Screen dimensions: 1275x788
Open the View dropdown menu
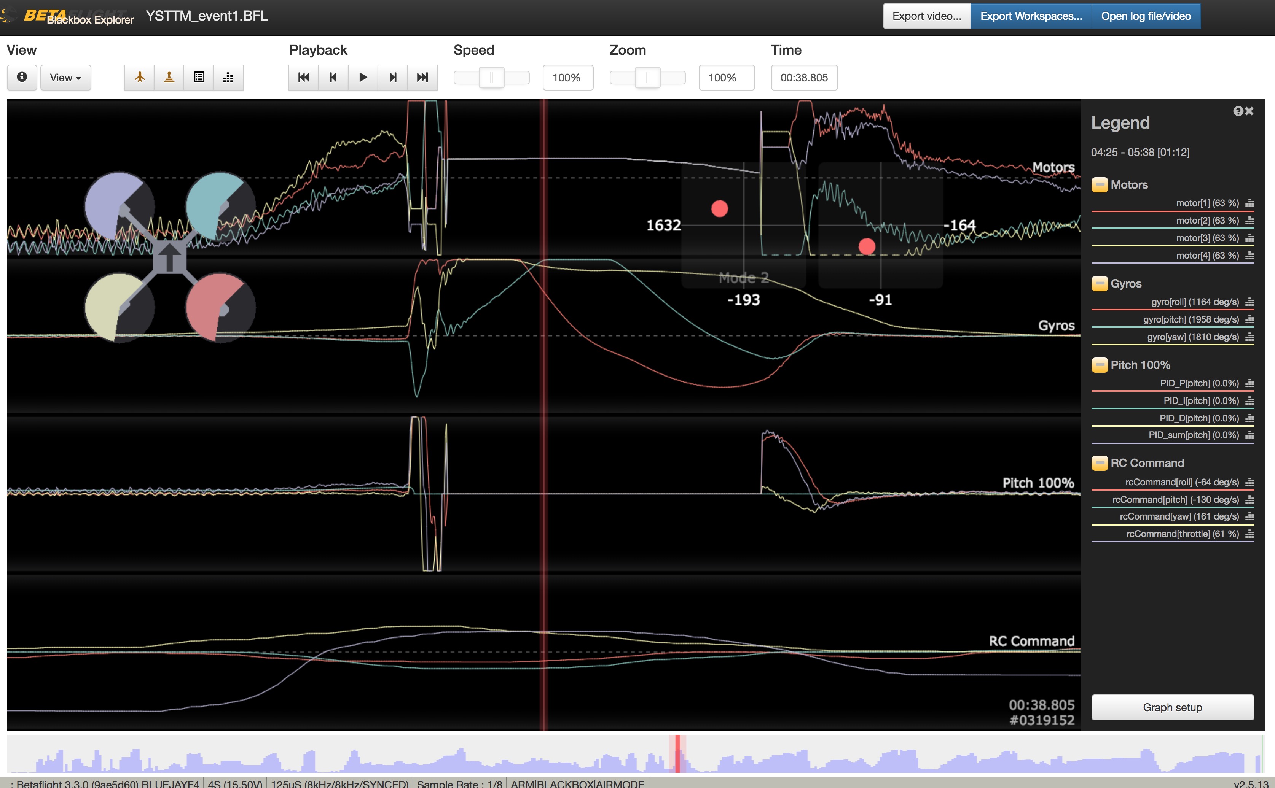pyautogui.click(x=65, y=77)
